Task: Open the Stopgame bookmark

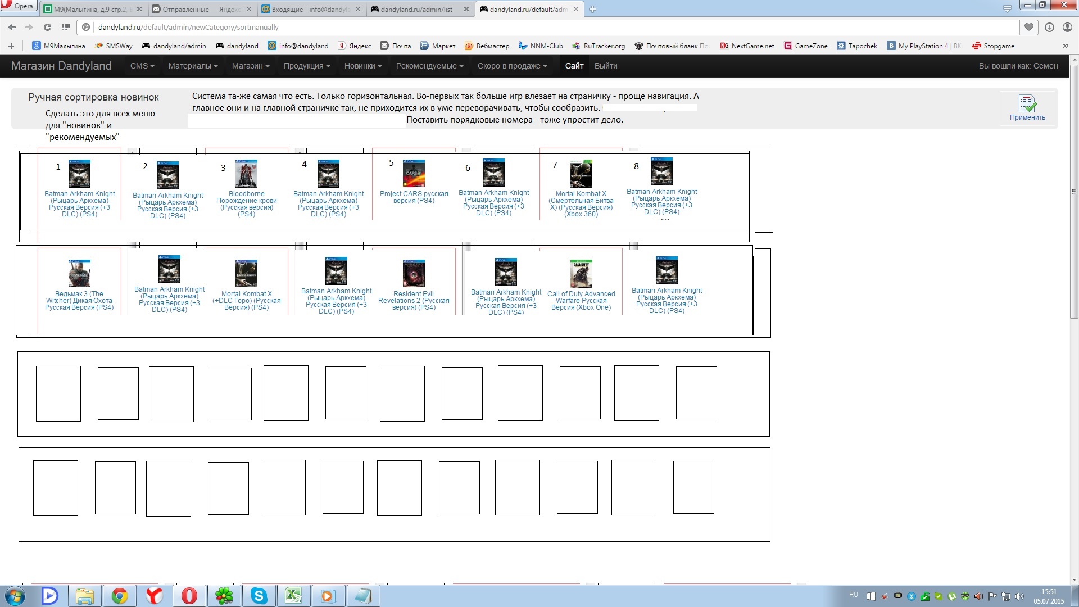Action: pos(993,46)
